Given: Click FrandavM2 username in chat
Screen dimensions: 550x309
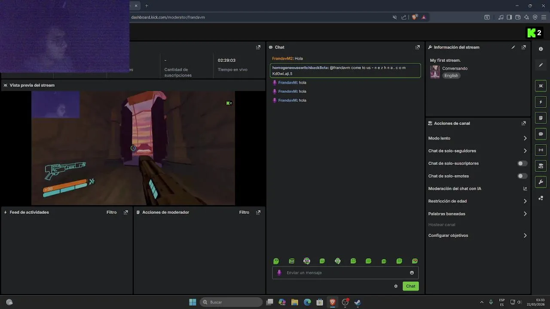Looking at the screenshot, I should (x=282, y=58).
